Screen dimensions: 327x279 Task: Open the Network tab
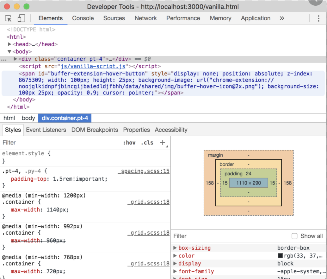coord(145,18)
